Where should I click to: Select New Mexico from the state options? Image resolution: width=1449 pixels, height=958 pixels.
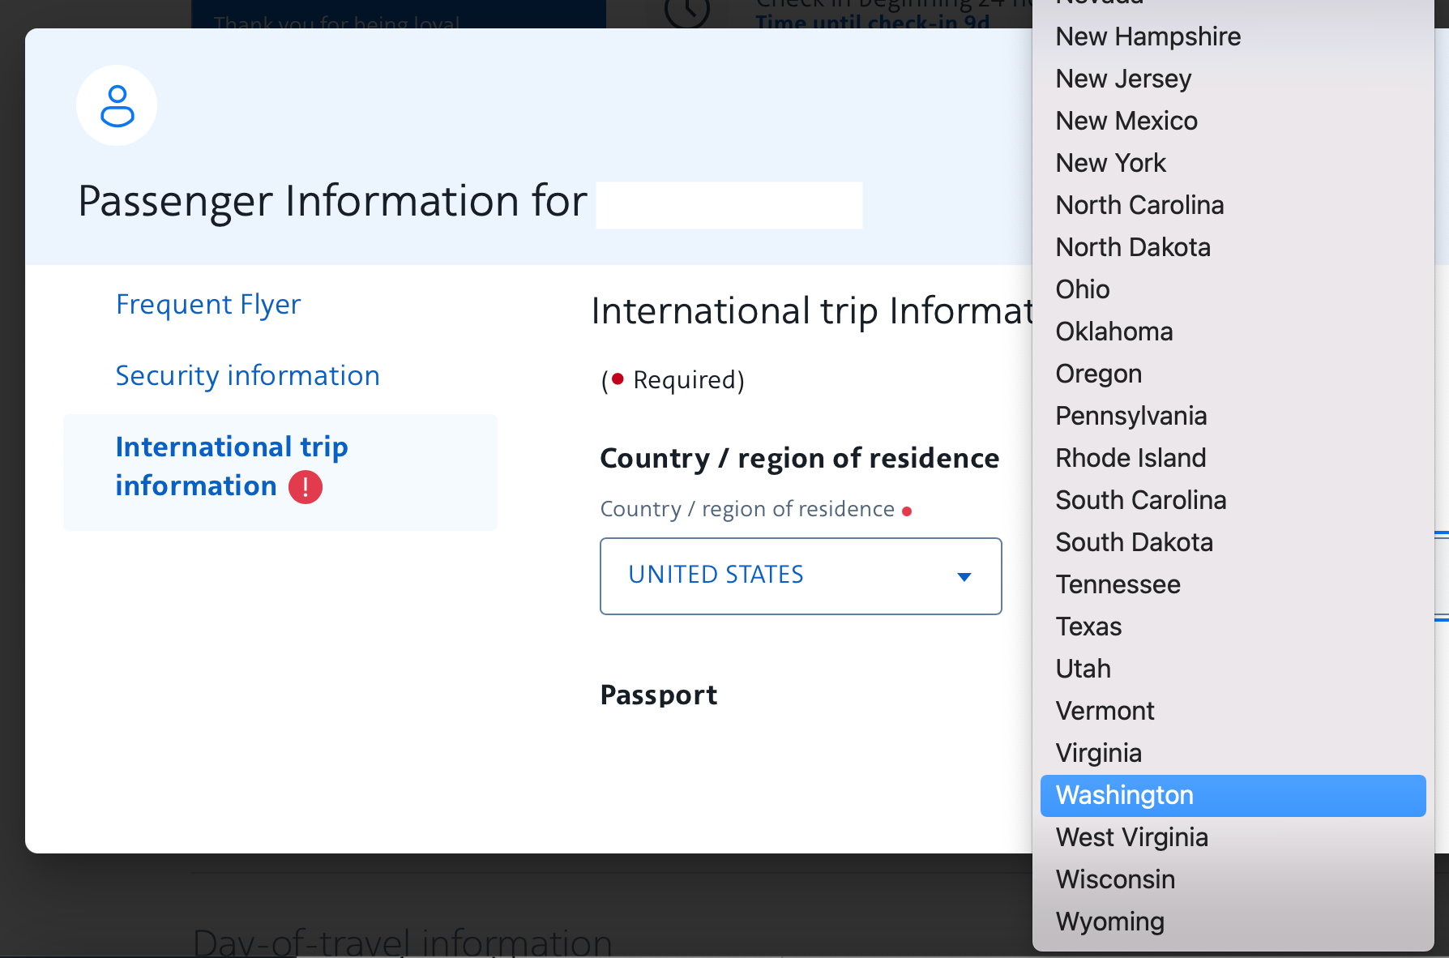(1126, 121)
